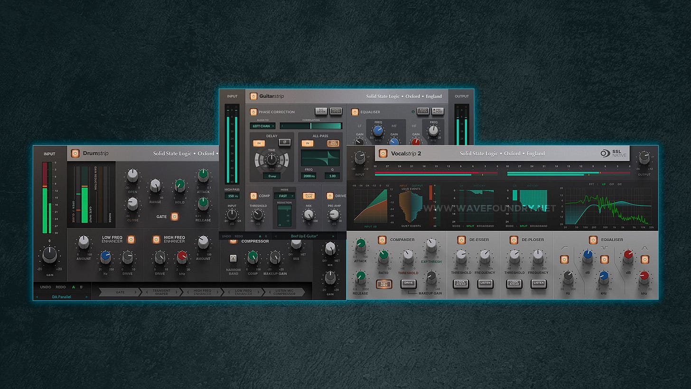Image resolution: width=691 pixels, height=389 pixels.
Task: Click All-Pass Freq 2000 Hz field
Action: [x=308, y=176]
